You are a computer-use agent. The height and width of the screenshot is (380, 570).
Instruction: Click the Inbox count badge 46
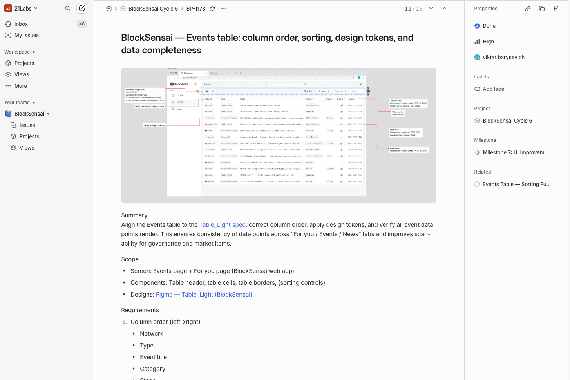point(82,24)
